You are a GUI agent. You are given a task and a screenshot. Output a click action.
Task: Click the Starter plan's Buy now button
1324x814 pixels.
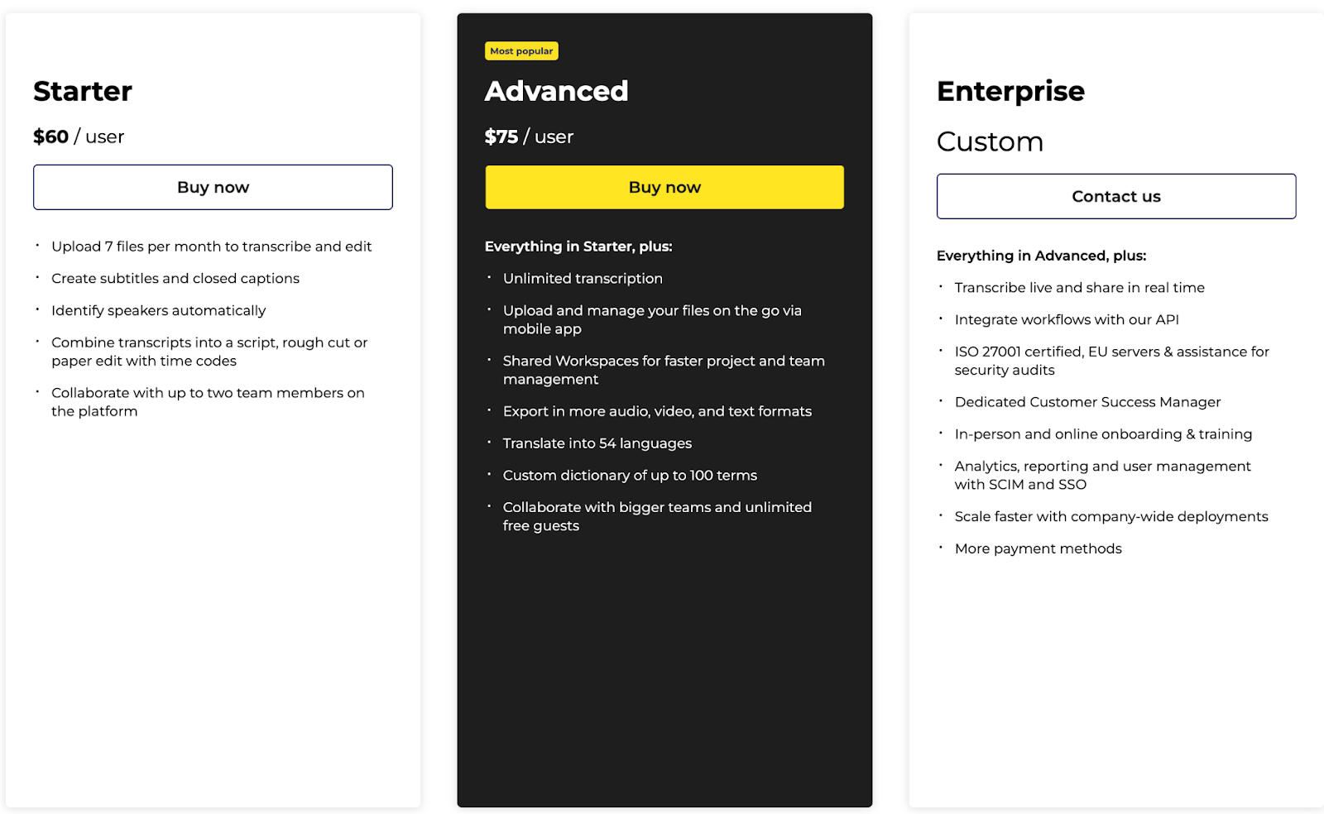(x=213, y=187)
